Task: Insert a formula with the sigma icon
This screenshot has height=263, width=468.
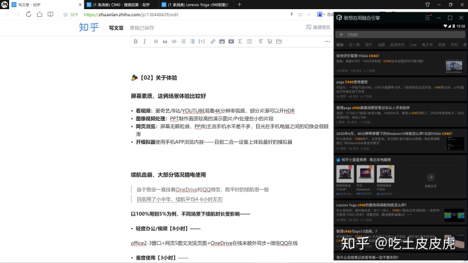Action: (x=240, y=42)
